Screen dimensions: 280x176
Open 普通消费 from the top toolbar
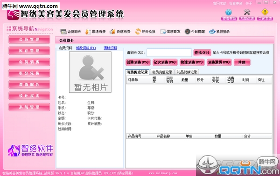[96, 32]
